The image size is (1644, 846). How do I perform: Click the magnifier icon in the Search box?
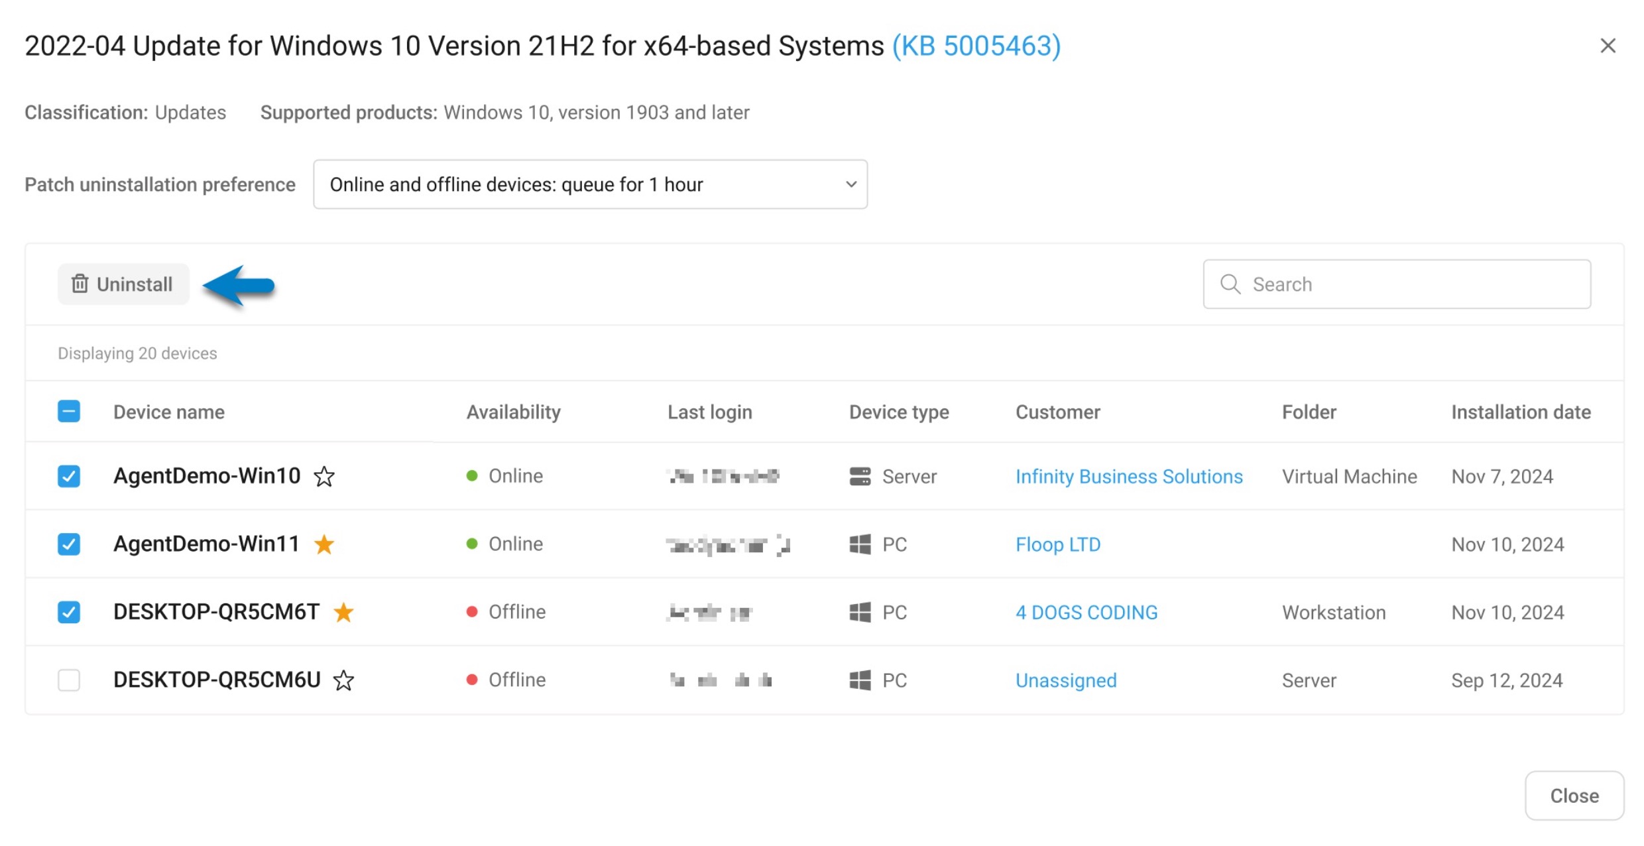click(1230, 284)
